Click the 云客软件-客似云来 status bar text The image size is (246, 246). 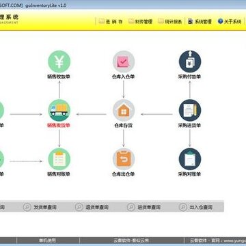tap(131, 240)
